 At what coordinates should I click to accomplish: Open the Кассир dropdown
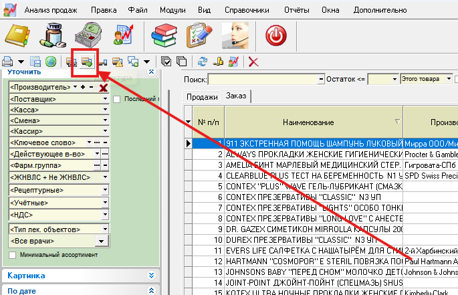105,131
